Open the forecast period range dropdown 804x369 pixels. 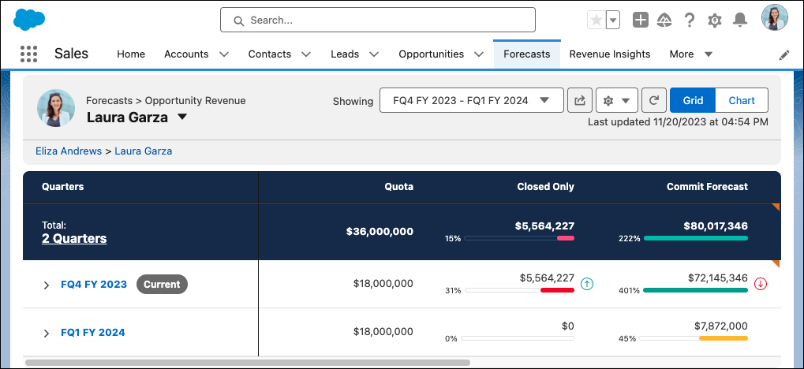click(471, 100)
